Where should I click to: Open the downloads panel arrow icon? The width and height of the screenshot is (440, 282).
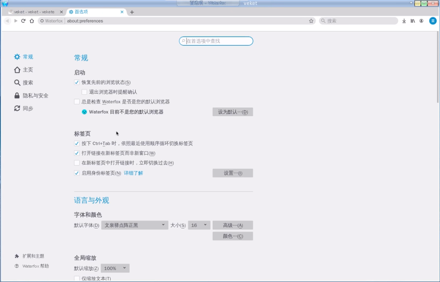coord(404,21)
